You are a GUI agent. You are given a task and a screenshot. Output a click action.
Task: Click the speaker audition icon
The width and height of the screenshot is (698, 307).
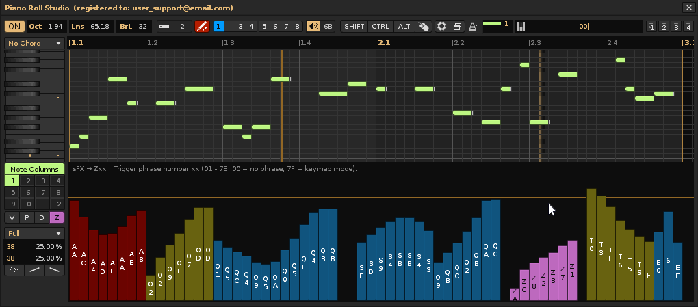313,27
